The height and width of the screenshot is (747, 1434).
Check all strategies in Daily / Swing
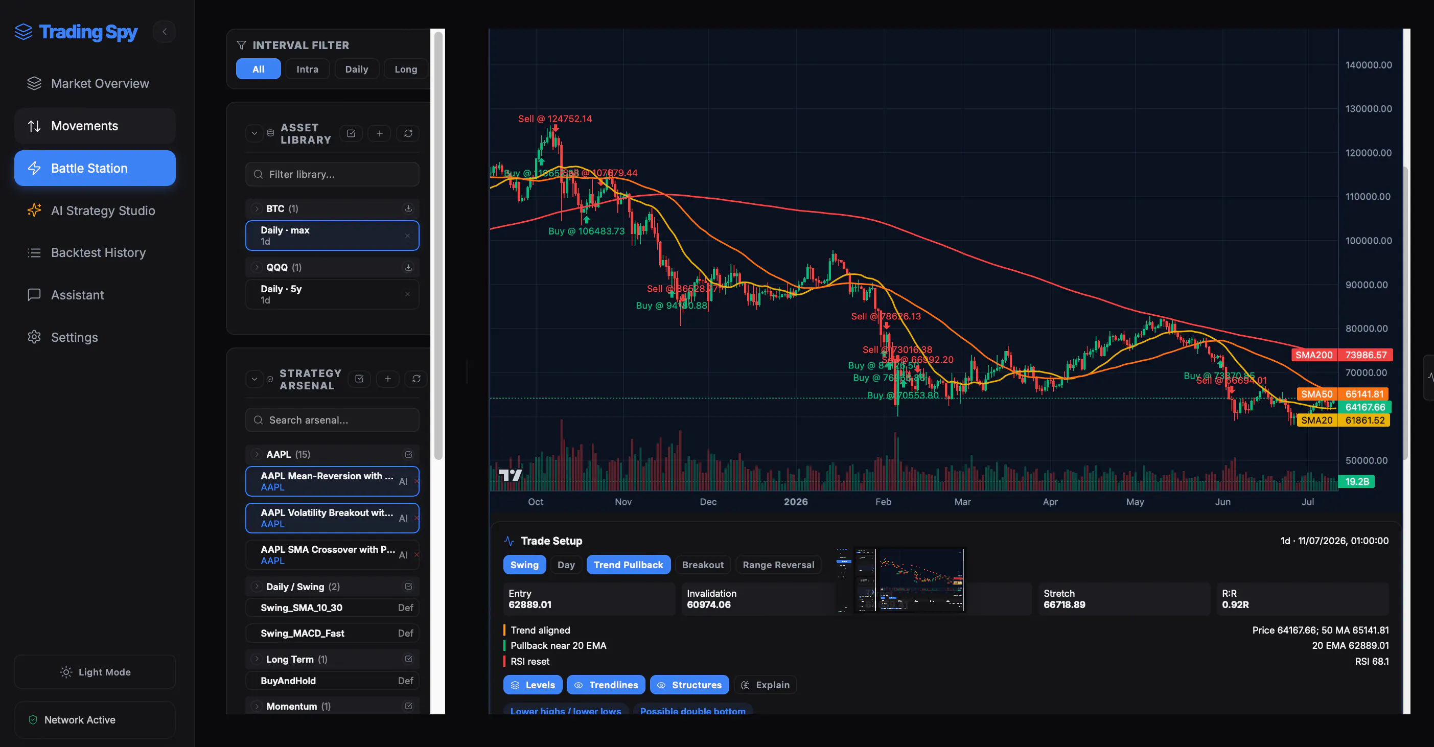(408, 587)
